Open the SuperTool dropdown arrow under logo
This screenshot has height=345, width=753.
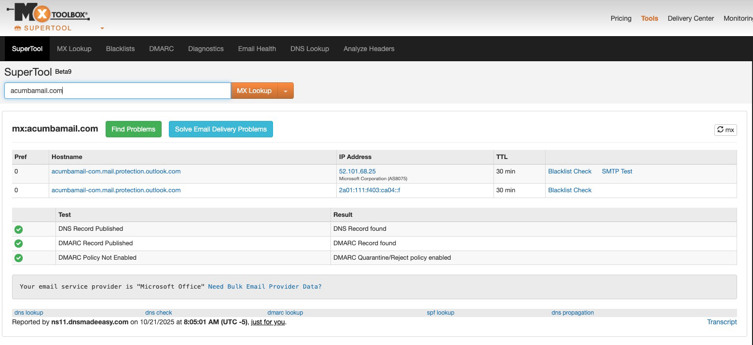click(102, 28)
